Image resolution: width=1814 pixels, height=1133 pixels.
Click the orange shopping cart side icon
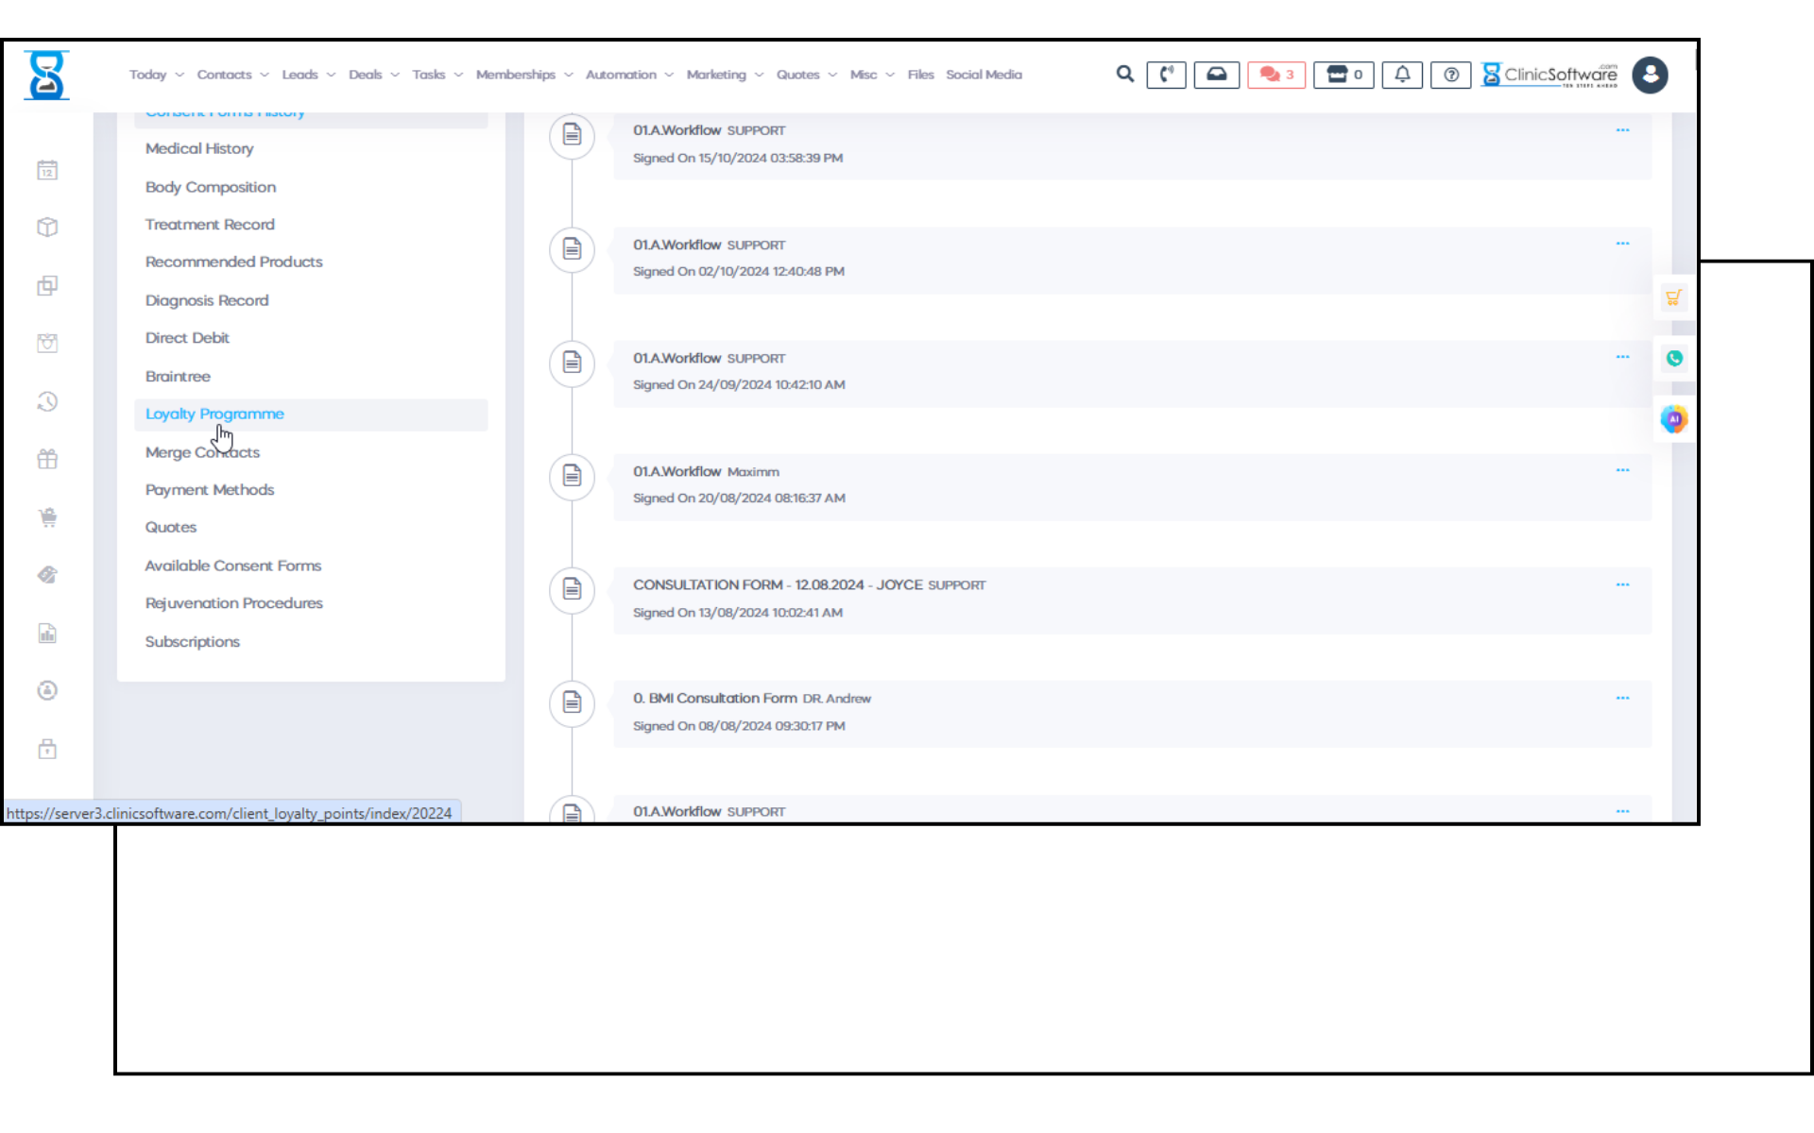coord(1673,298)
